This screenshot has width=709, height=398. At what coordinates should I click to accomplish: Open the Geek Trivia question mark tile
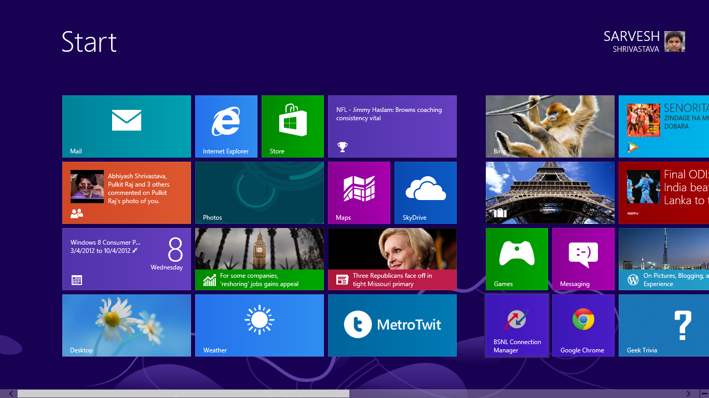(663, 325)
